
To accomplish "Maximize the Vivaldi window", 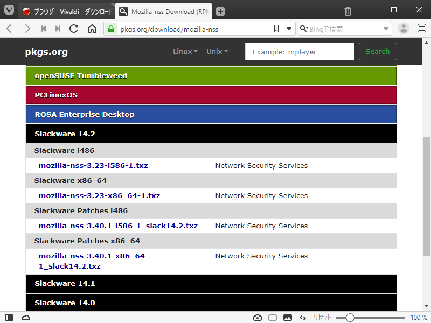I will (394, 10).
